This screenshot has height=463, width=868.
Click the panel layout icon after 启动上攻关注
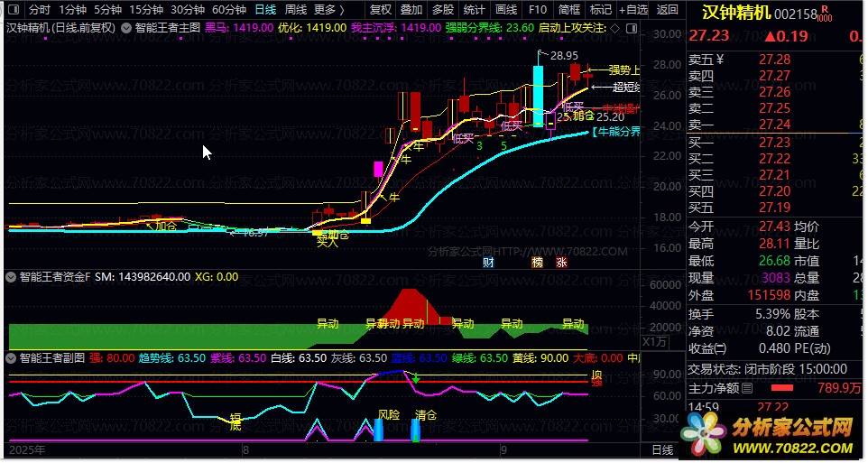point(631,28)
